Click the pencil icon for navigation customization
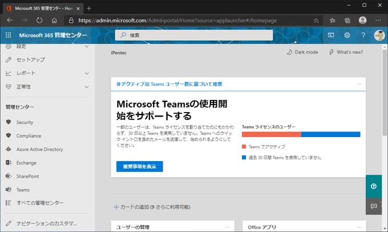 coord(9,223)
